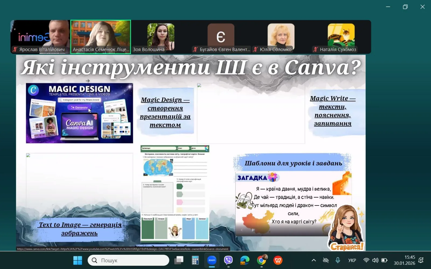Switch to the Zoom taskbar icon
The image size is (431, 269).
[x=212, y=260]
